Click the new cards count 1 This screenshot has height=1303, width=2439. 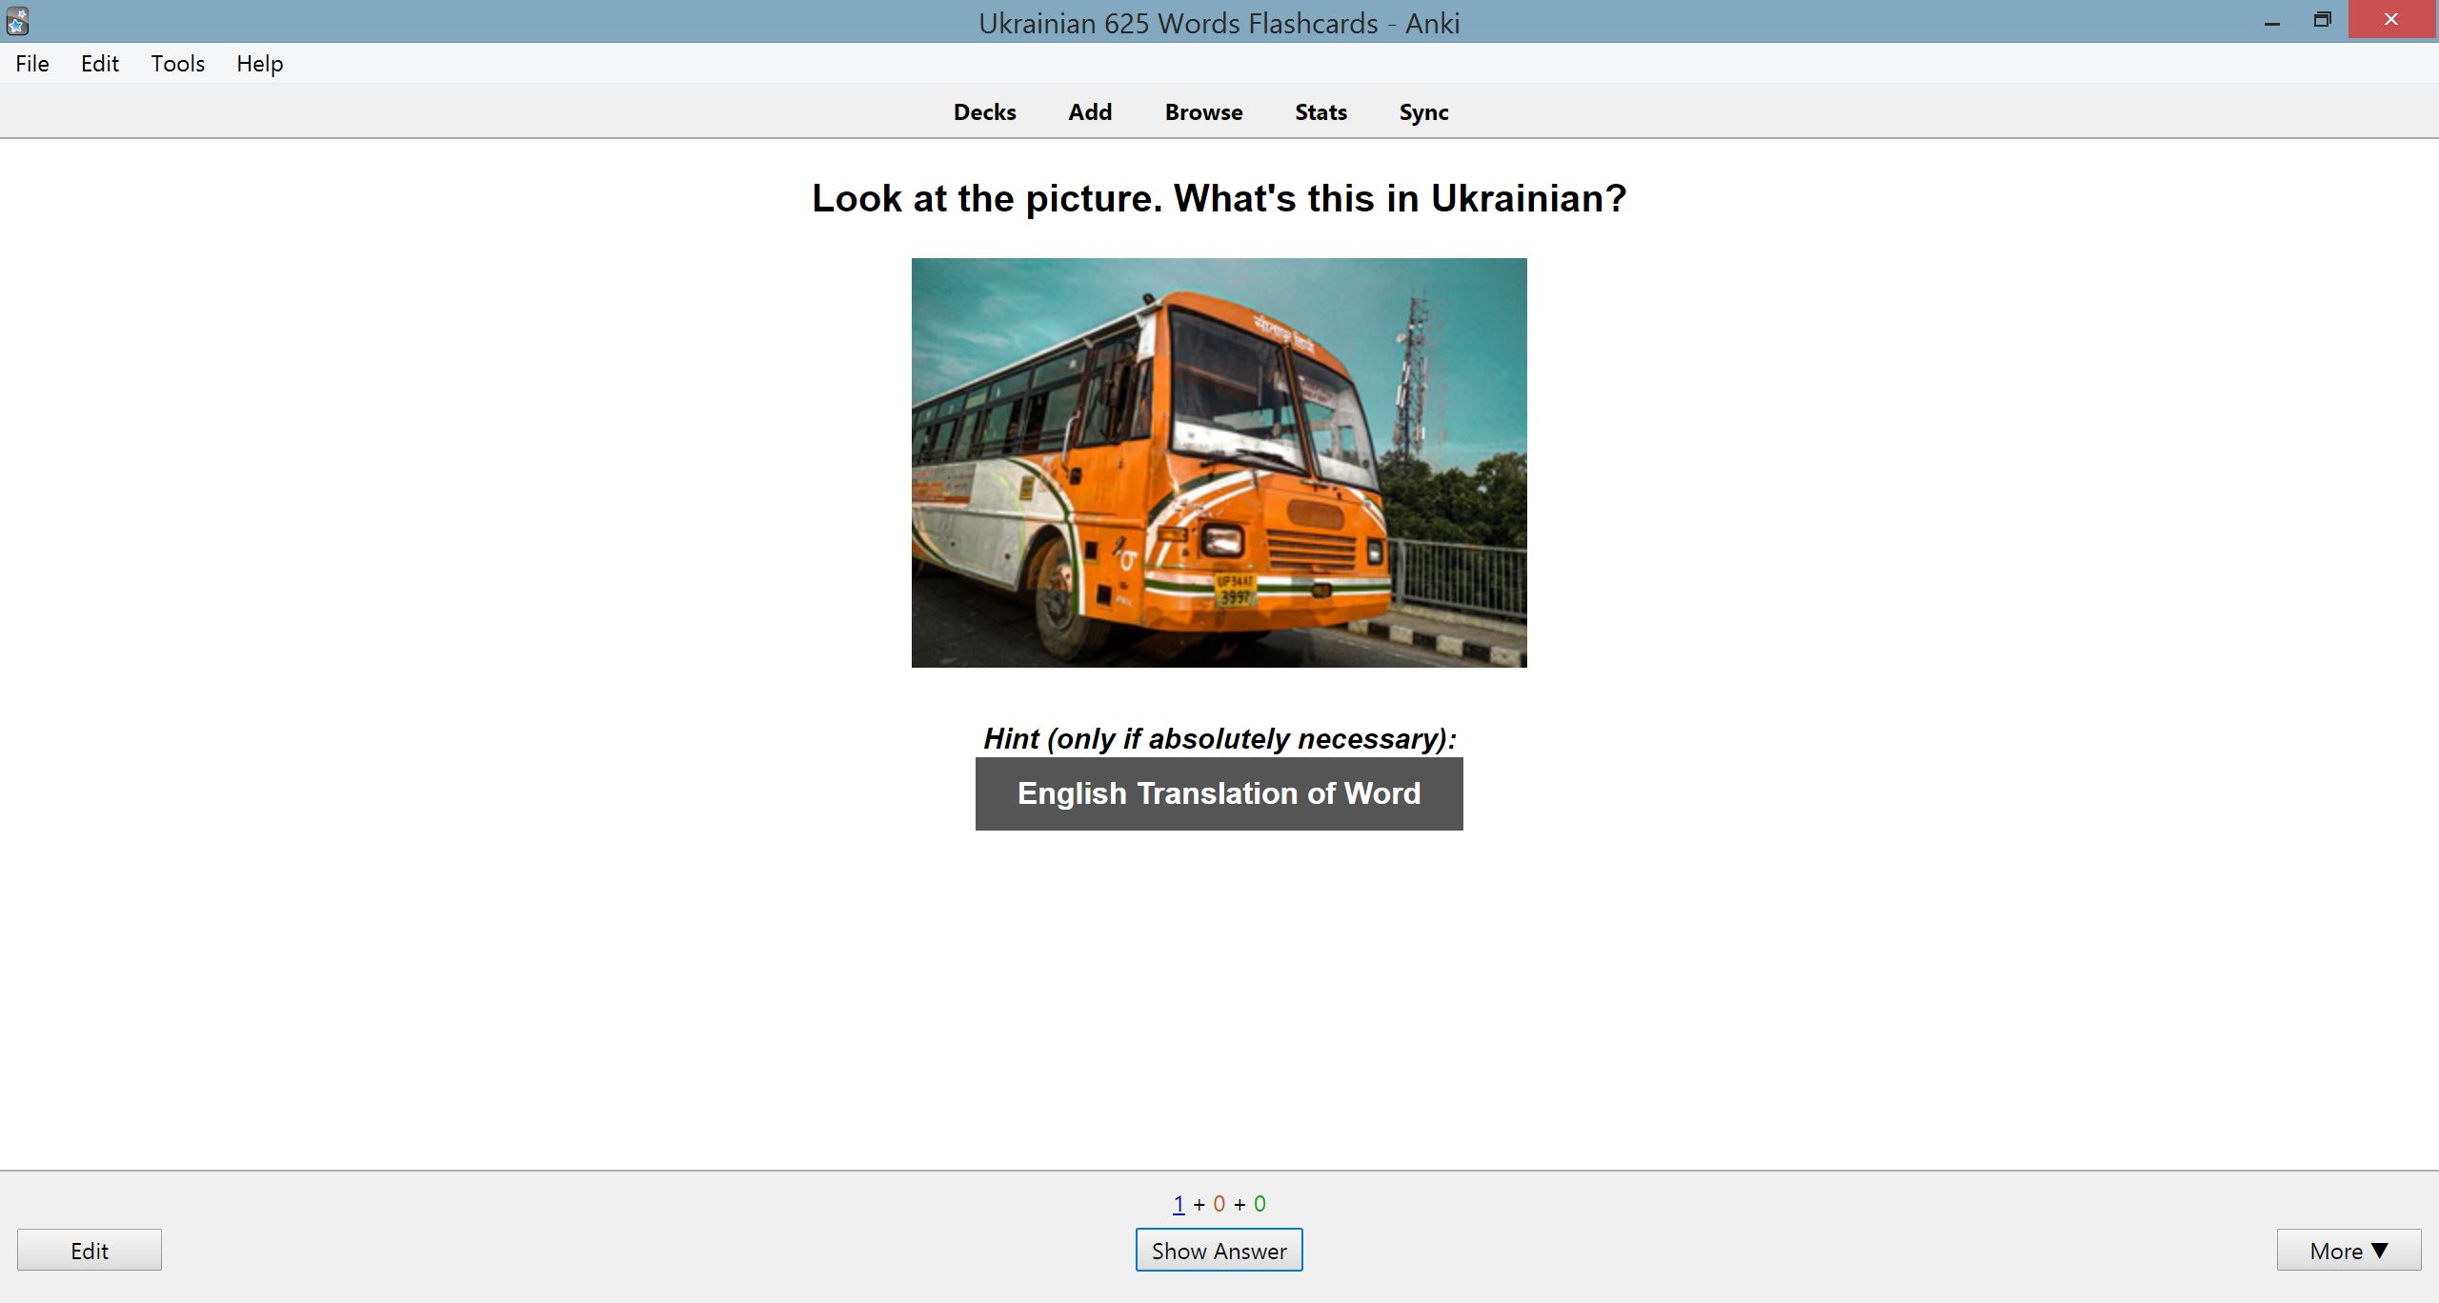(1179, 1204)
